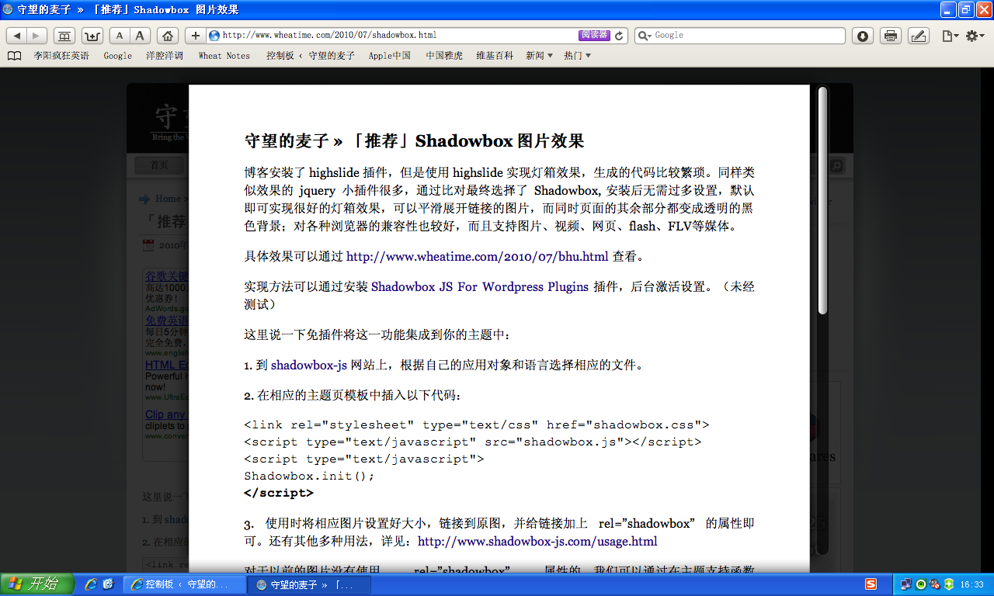Click the green shield tray icon

coord(949,584)
